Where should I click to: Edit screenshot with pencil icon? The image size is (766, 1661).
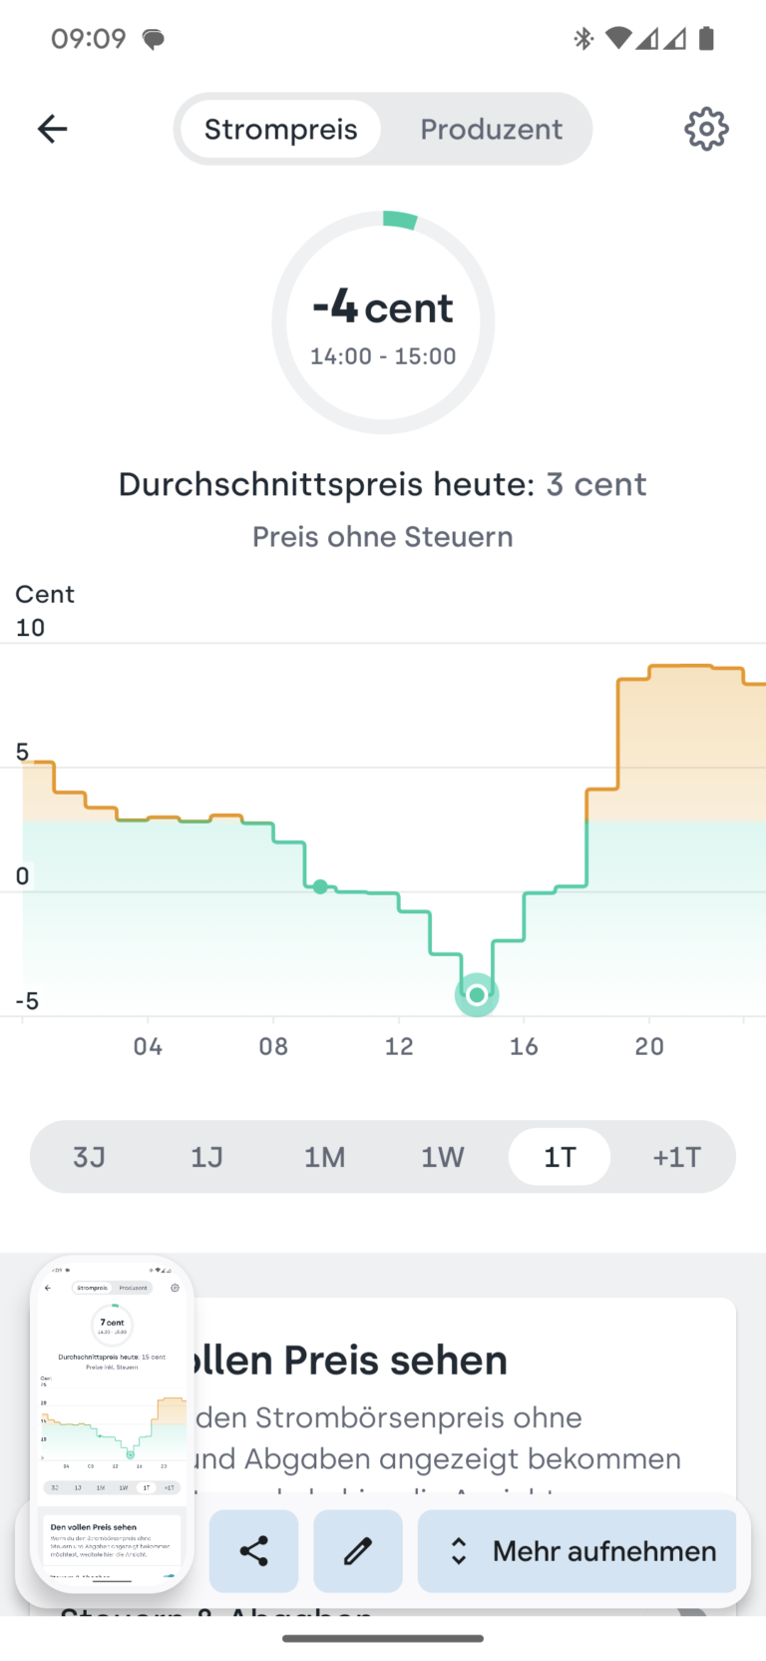point(358,1550)
